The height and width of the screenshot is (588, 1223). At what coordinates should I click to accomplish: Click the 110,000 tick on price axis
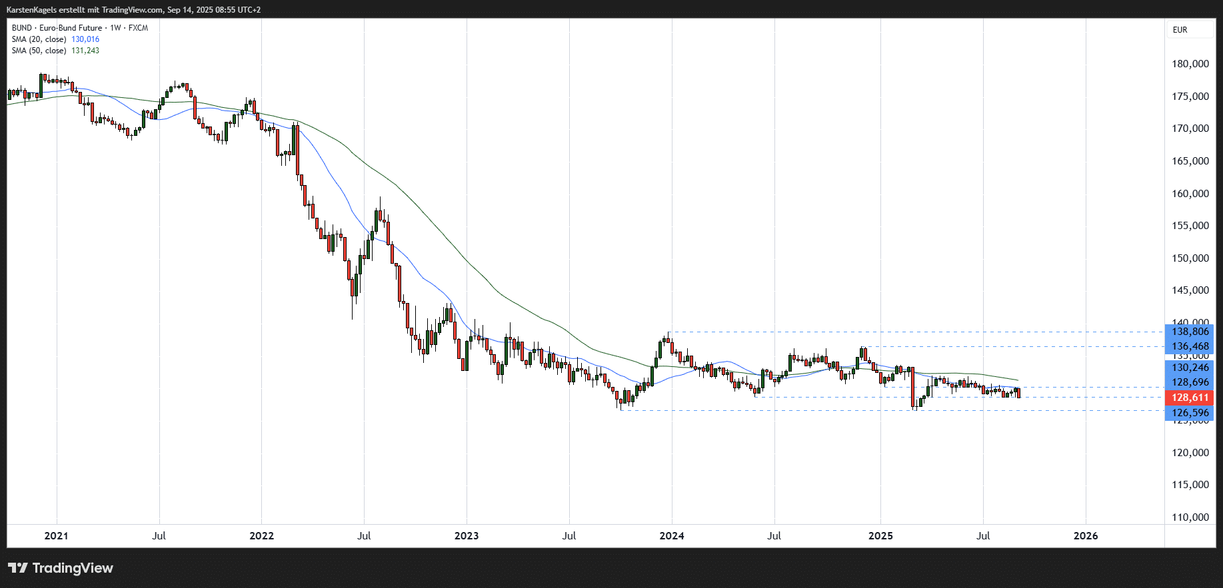point(1190,517)
